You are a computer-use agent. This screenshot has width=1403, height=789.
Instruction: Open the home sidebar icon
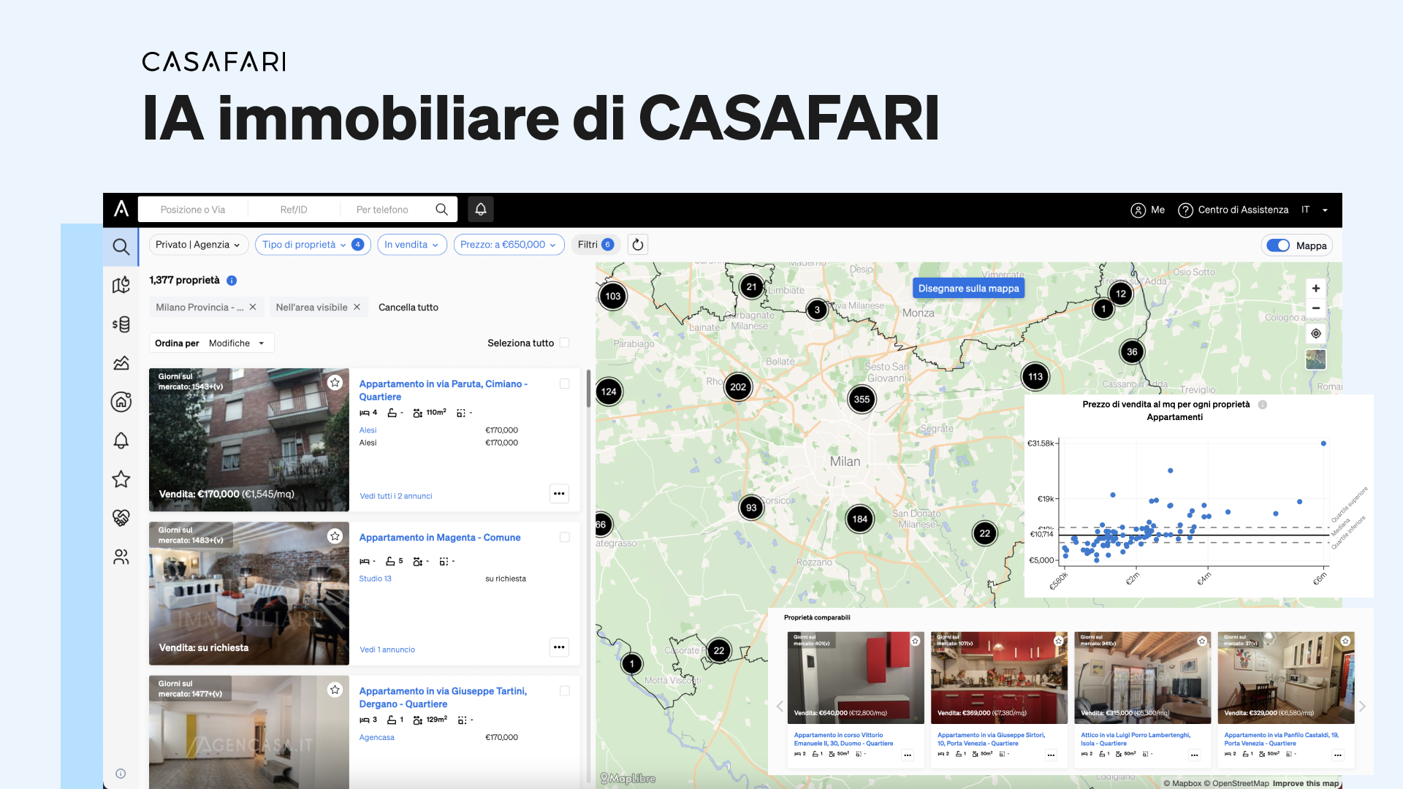[121, 401]
